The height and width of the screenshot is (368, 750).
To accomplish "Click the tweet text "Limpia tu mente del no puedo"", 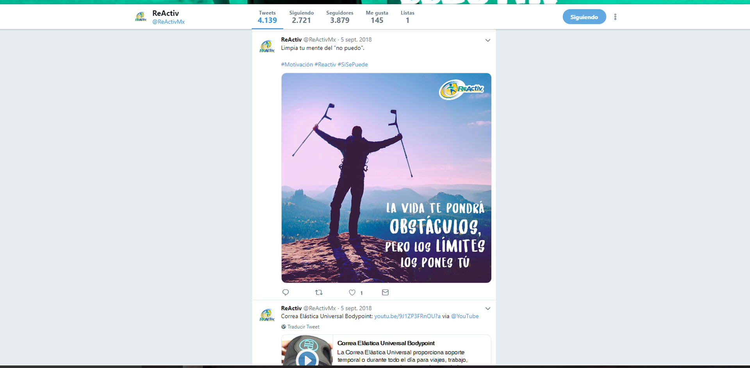I will click(x=323, y=48).
